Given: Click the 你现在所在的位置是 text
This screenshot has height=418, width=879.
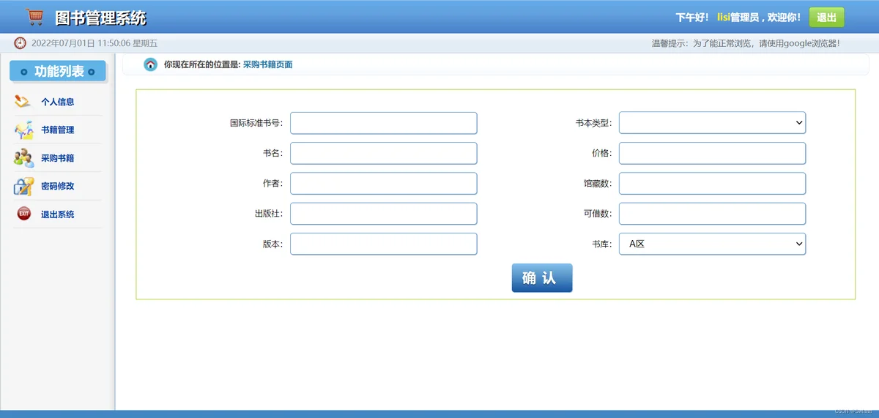Looking at the screenshot, I should tap(202, 64).
